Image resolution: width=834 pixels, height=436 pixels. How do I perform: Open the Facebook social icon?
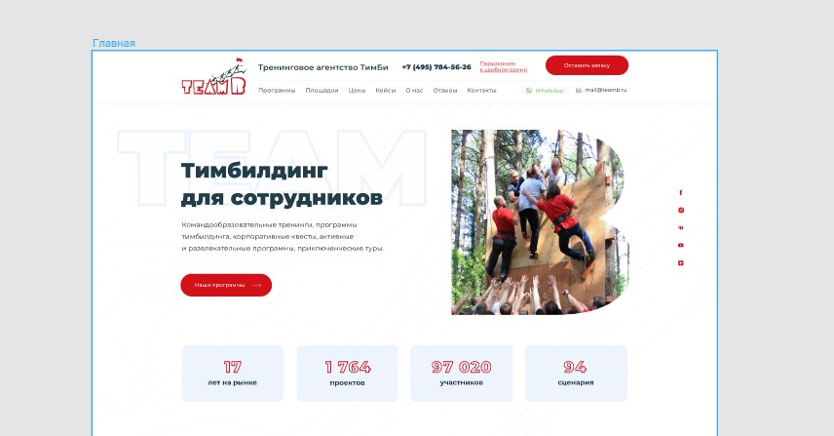pos(681,193)
